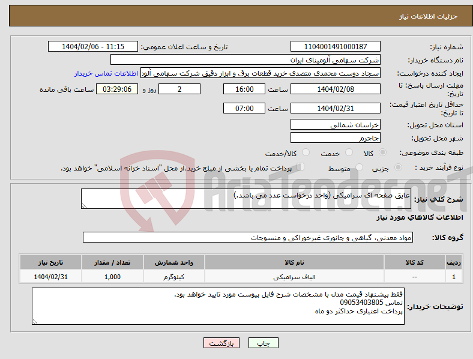
Task: Click the کیلوگرم unit cell
Action: (173, 277)
